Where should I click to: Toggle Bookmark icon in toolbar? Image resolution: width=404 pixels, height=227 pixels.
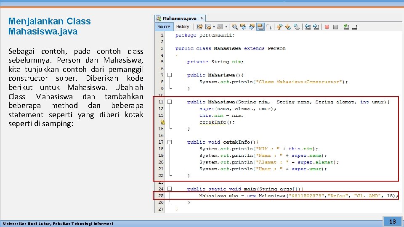point(297,26)
